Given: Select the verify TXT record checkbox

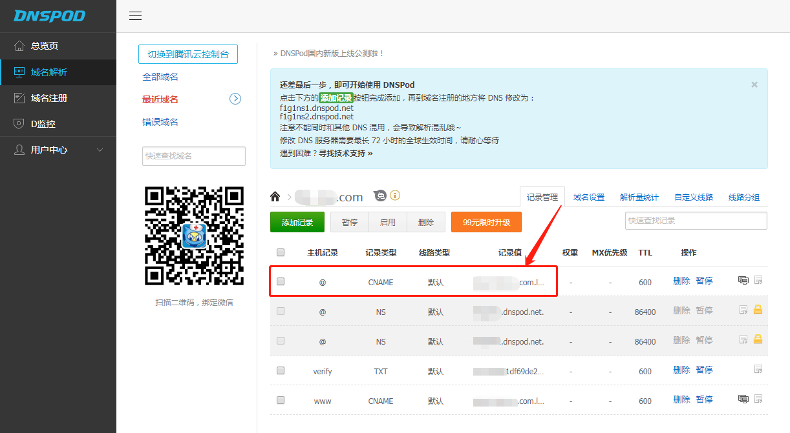Looking at the screenshot, I should coord(281,370).
